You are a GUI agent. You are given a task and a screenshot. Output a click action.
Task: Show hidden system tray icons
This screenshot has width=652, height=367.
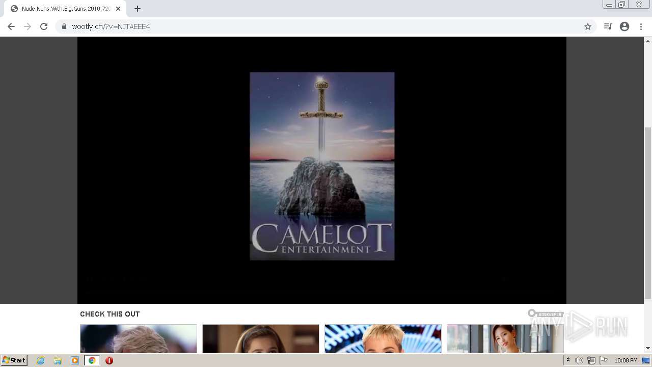[568, 360]
